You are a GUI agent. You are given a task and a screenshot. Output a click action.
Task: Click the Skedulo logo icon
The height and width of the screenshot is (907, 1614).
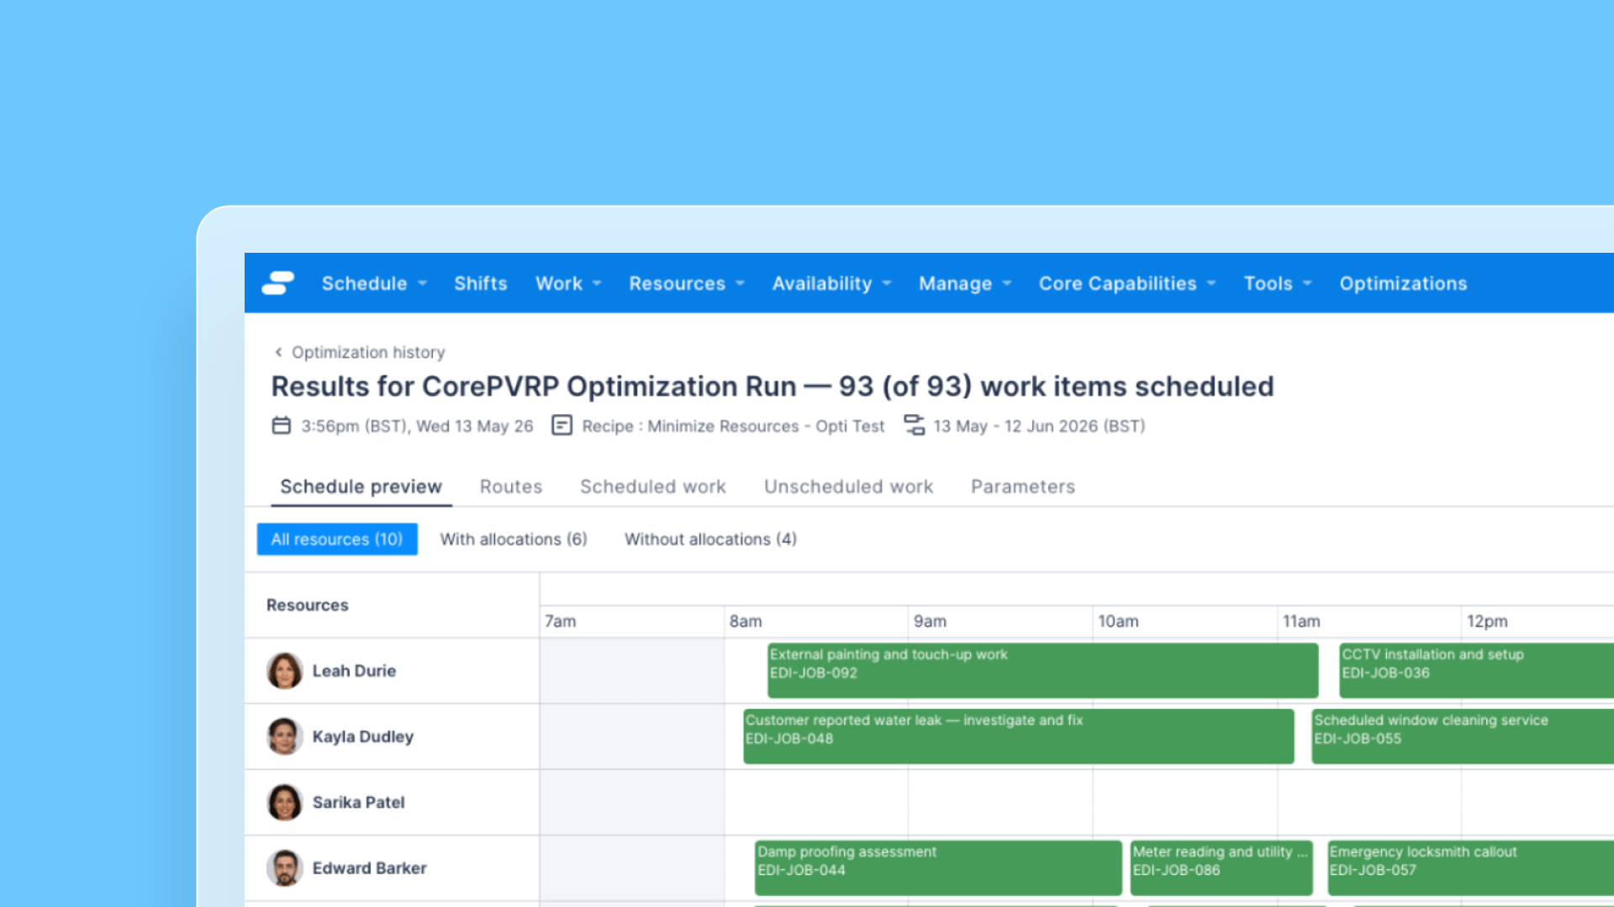pyautogui.click(x=278, y=283)
